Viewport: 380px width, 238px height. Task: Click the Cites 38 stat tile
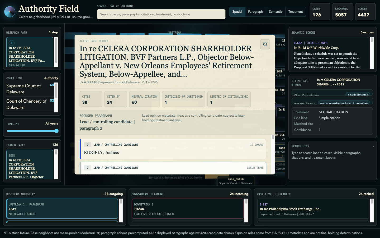[x=91, y=99]
